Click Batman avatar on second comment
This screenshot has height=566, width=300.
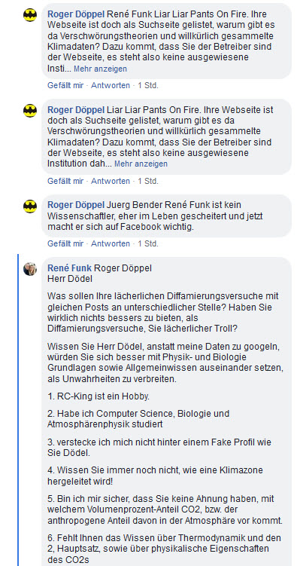coord(30,111)
